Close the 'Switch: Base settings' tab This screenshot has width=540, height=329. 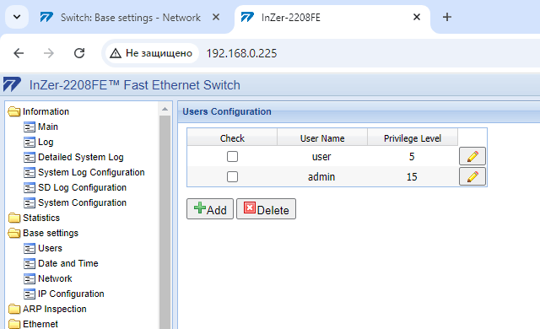pos(216,17)
